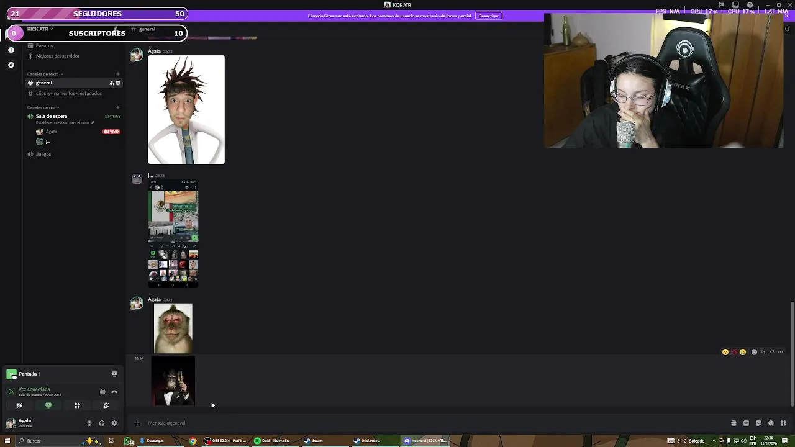The width and height of the screenshot is (795, 447).
Task: Open noise suppression waveform icon
Action: tap(103, 392)
